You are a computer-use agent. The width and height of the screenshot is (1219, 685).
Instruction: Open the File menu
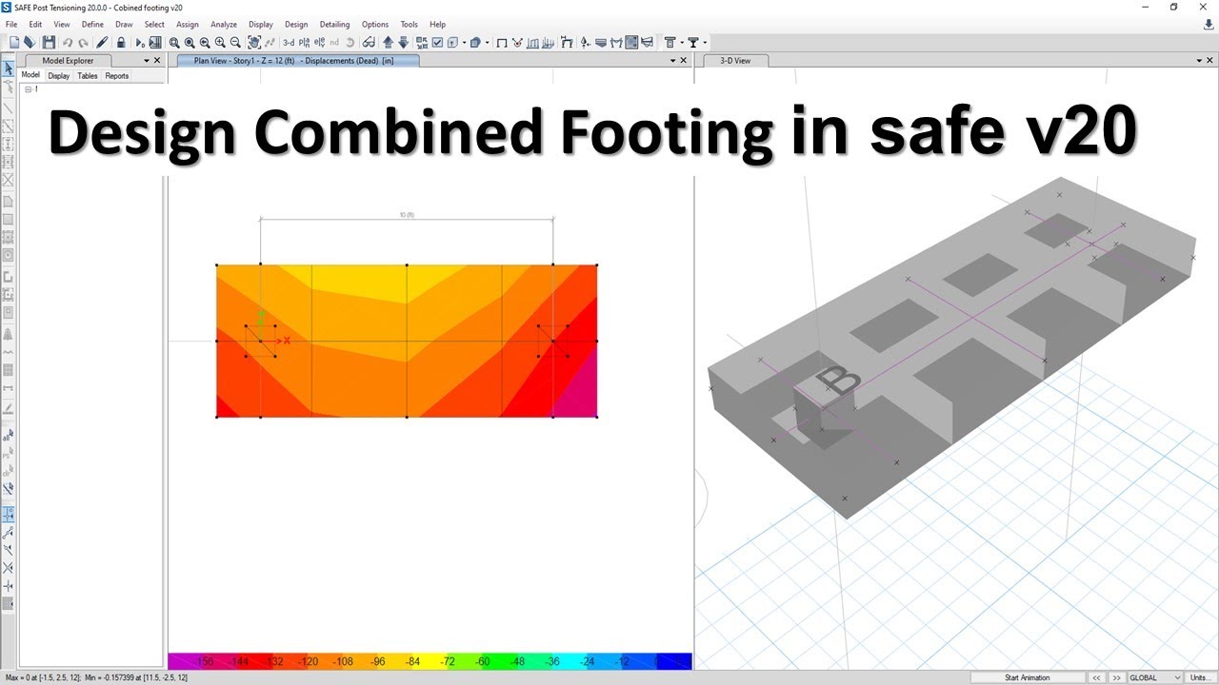tap(11, 25)
